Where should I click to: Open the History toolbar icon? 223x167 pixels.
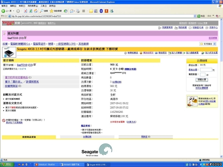(66, 11)
